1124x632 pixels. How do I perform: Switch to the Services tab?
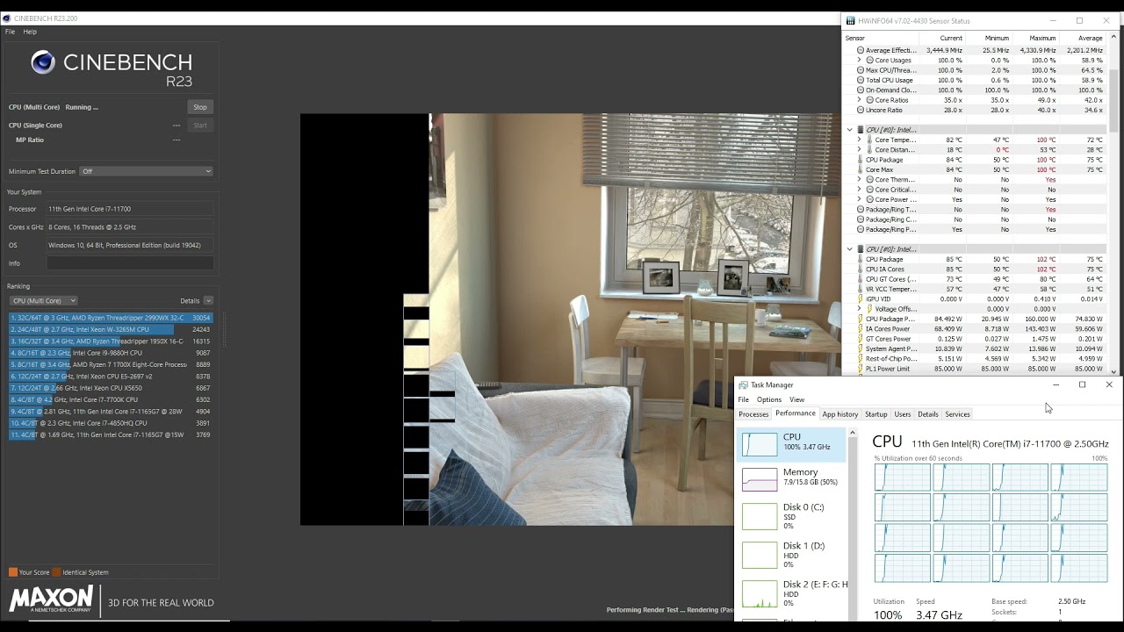pos(957,414)
